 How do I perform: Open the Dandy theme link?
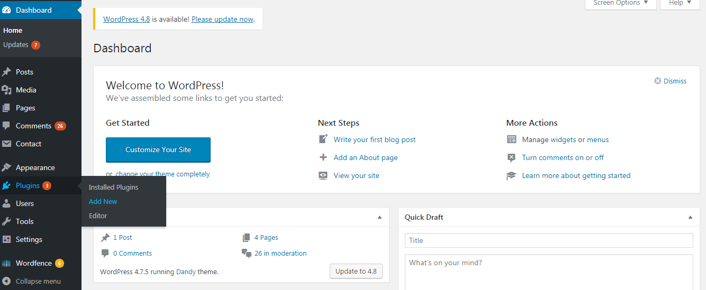click(x=186, y=272)
